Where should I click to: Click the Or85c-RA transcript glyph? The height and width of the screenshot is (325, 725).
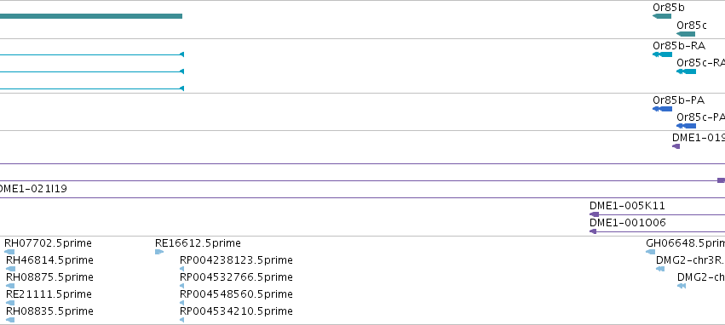coord(686,71)
